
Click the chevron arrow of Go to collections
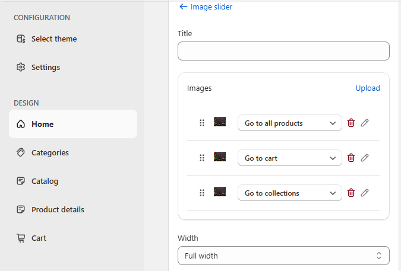coord(333,193)
